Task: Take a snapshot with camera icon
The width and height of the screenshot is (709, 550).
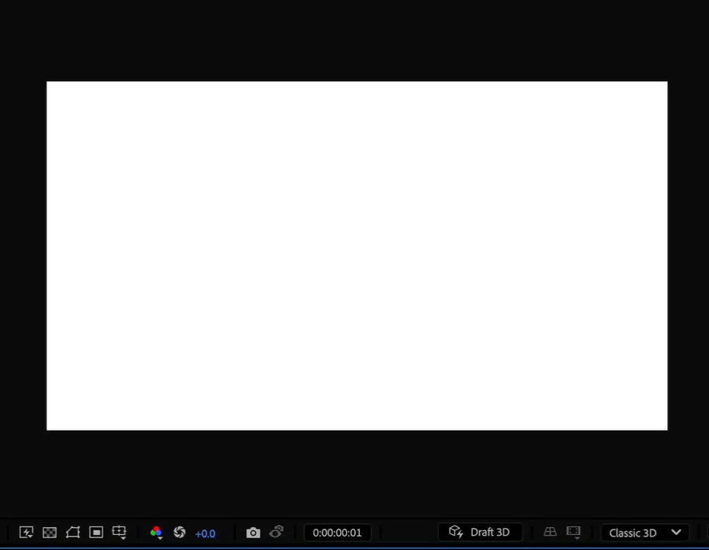Action: [253, 533]
